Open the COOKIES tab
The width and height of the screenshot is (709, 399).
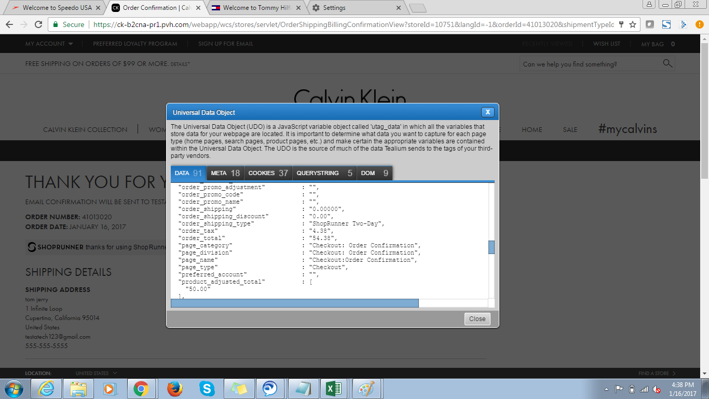click(x=268, y=173)
